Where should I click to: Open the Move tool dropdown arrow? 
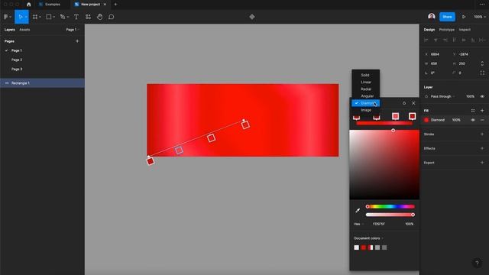click(26, 17)
